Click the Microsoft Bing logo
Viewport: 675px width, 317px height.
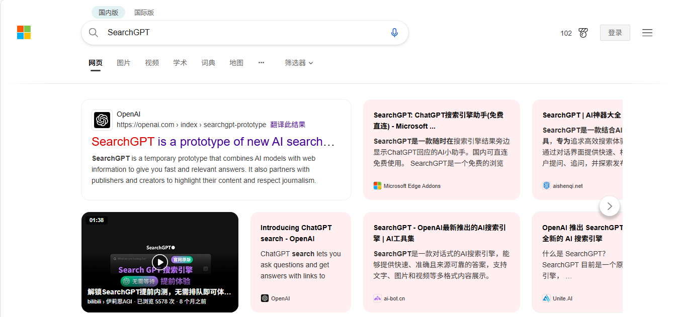[24, 32]
